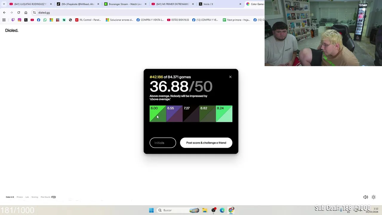Open Google Chrome from taskbar
The height and width of the screenshot is (215, 382).
point(231,210)
